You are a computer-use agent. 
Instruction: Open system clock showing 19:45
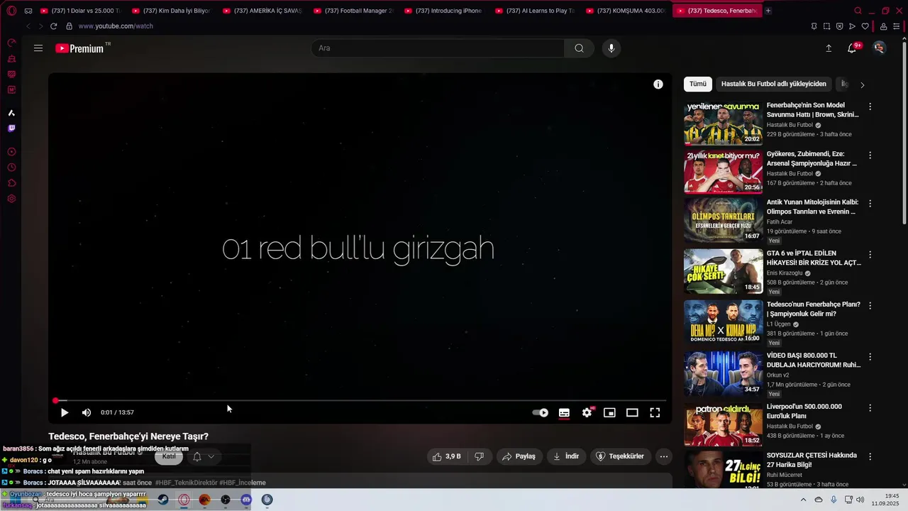click(886, 500)
